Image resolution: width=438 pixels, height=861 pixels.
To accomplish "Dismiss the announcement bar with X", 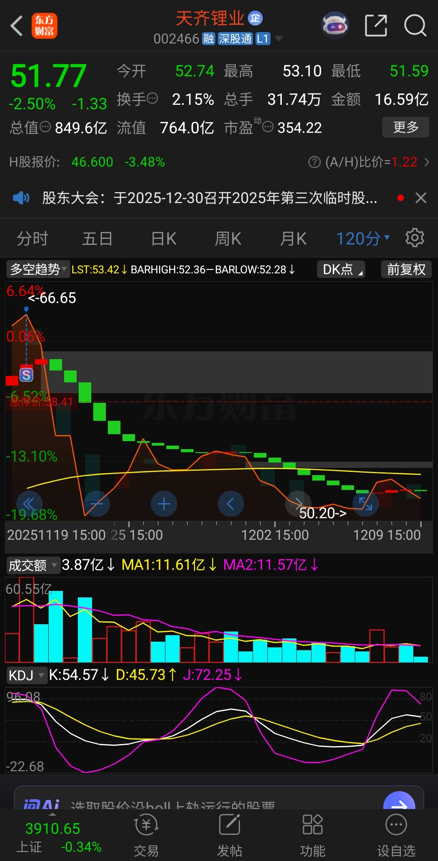I will point(421,198).
